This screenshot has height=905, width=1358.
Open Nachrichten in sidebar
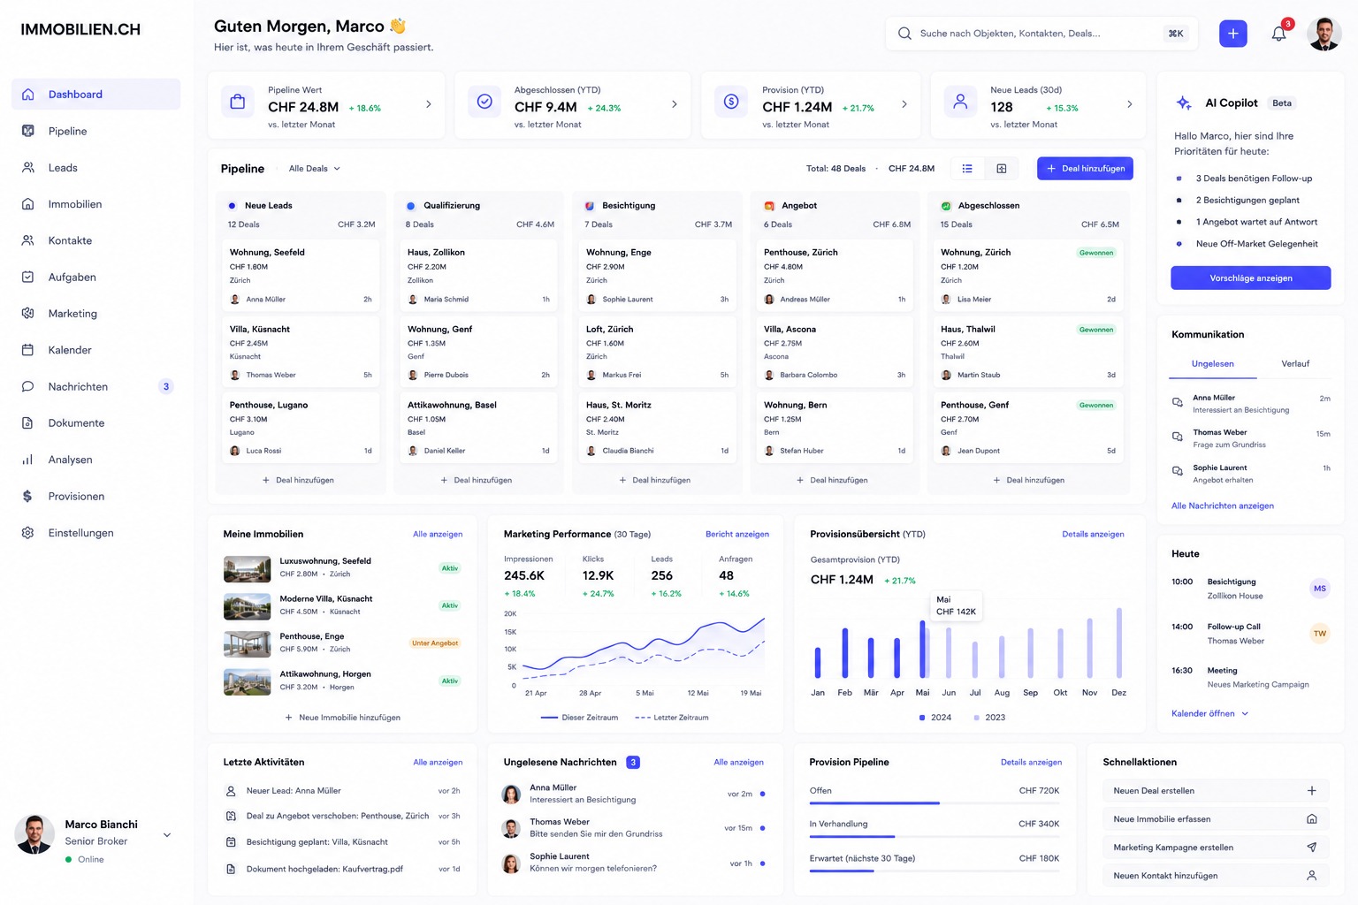tap(95, 387)
